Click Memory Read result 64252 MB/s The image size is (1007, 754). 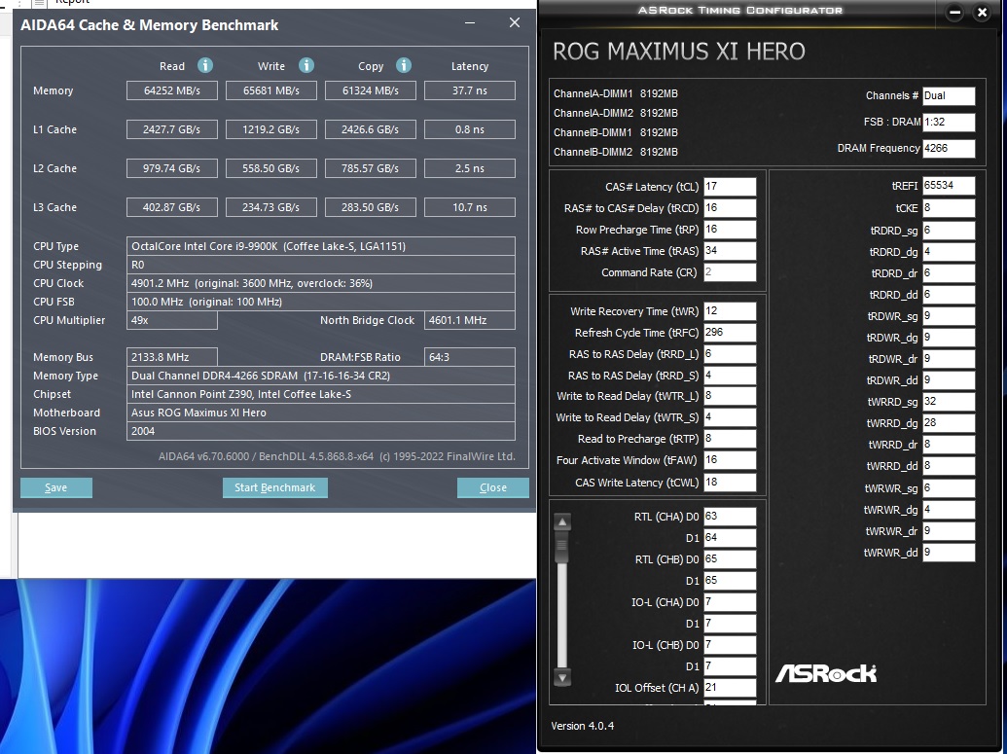(x=171, y=90)
